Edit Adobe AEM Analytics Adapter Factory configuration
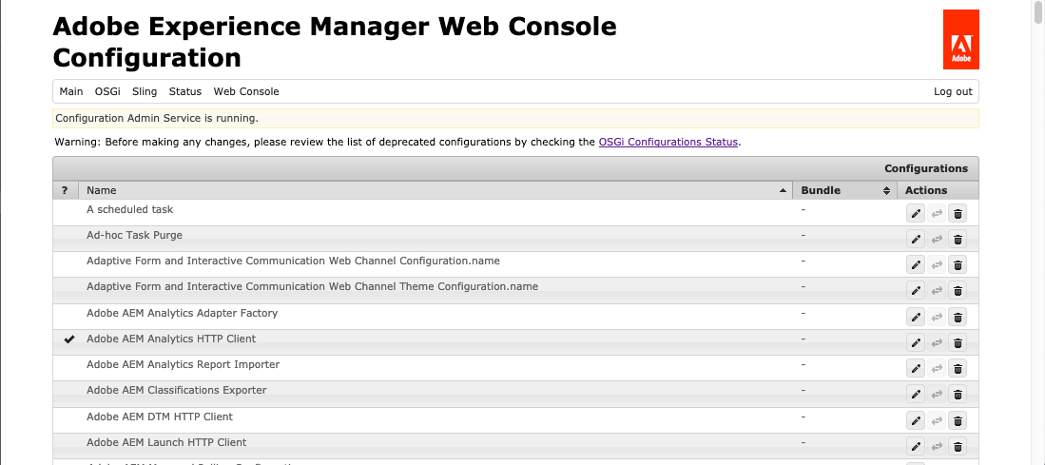The width and height of the screenshot is (1045, 465). coord(916,317)
